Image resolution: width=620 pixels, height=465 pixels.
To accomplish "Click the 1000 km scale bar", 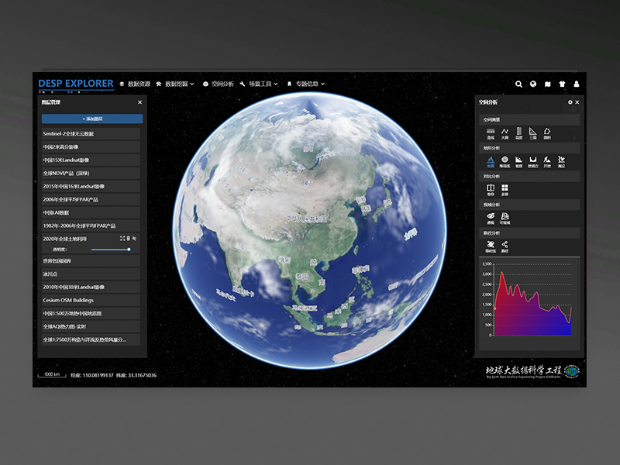I will click(52, 374).
